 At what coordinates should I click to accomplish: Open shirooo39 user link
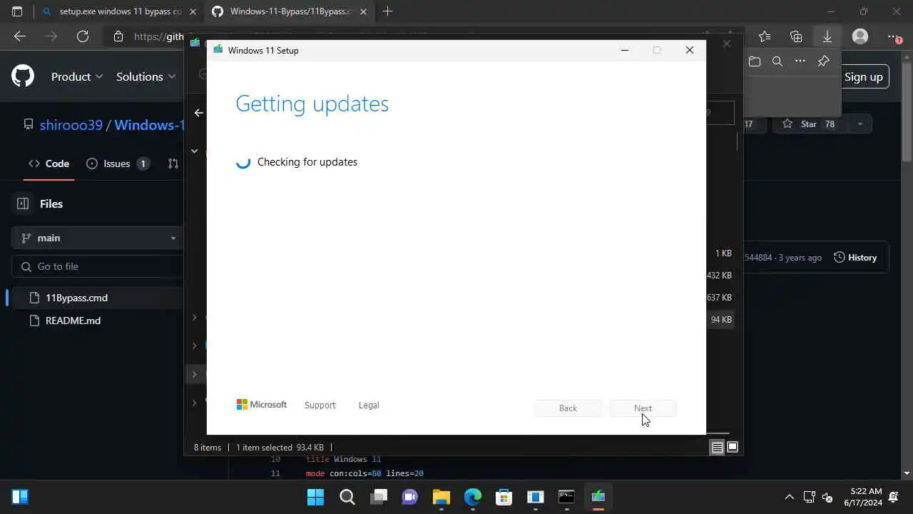[71, 125]
